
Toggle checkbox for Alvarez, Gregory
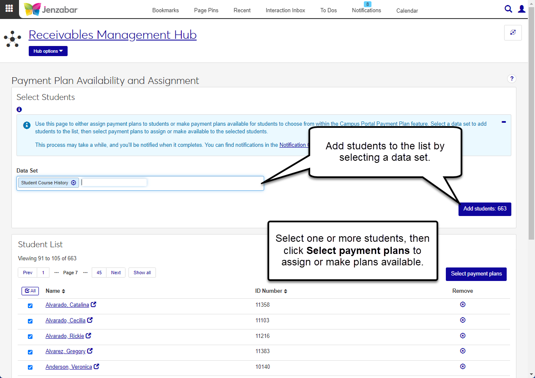pyautogui.click(x=30, y=352)
